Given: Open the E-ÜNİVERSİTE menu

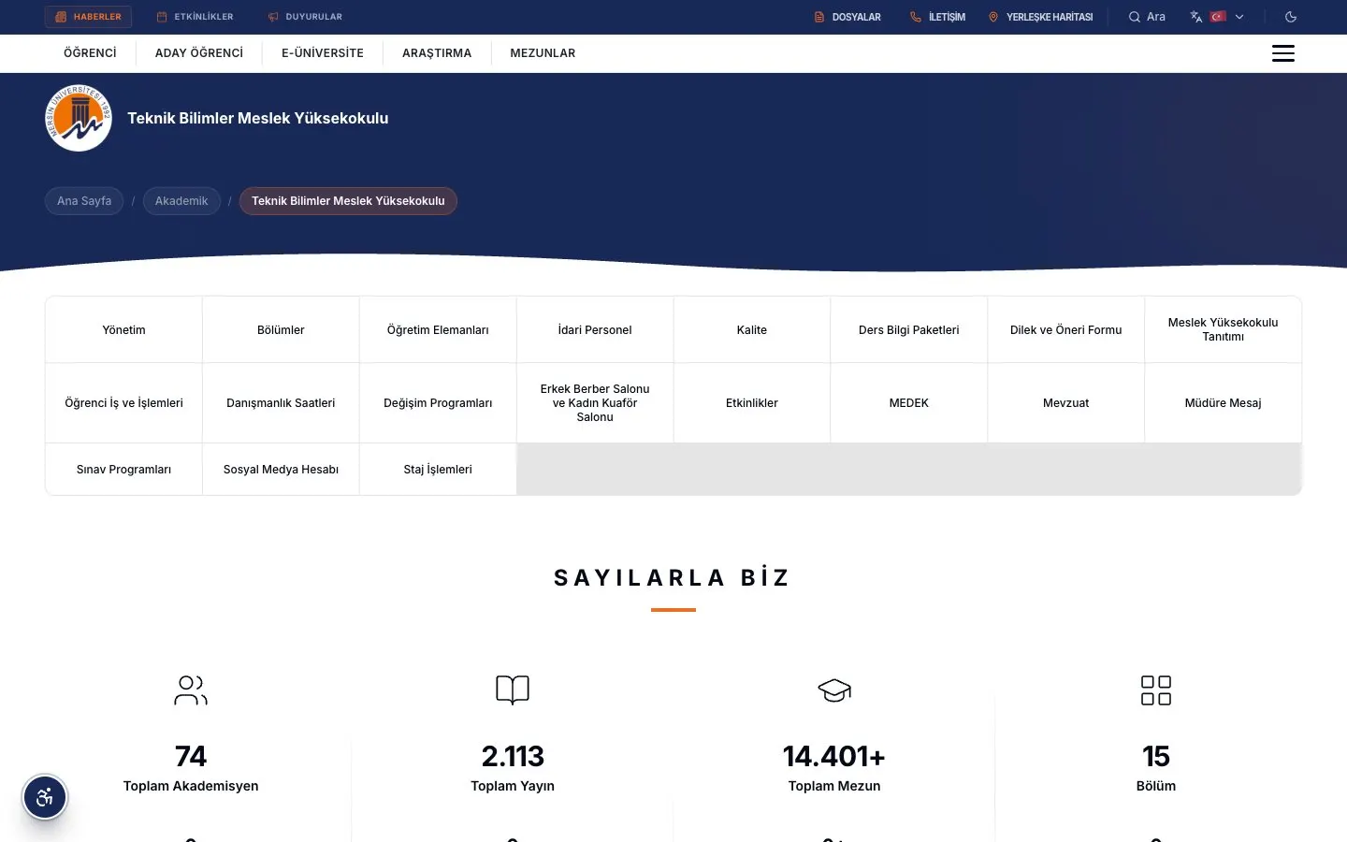Looking at the screenshot, I should point(323,53).
